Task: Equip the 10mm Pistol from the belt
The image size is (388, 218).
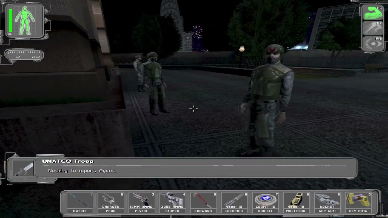Action: (x=141, y=202)
